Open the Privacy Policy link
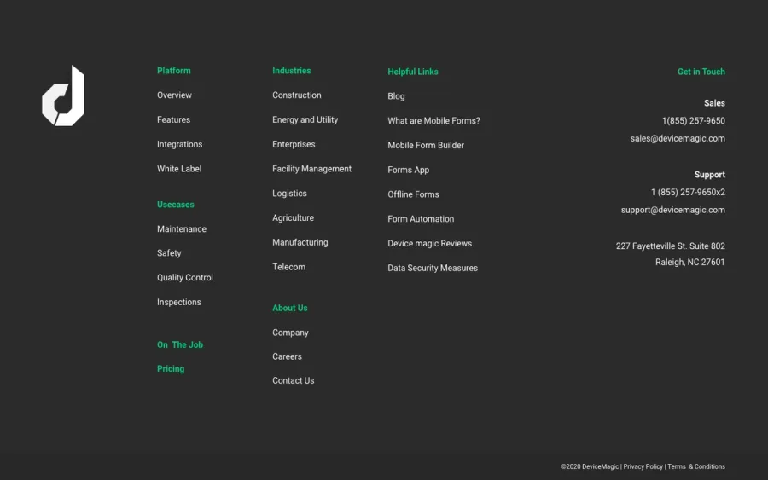This screenshot has width=768, height=480. click(x=643, y=466)
